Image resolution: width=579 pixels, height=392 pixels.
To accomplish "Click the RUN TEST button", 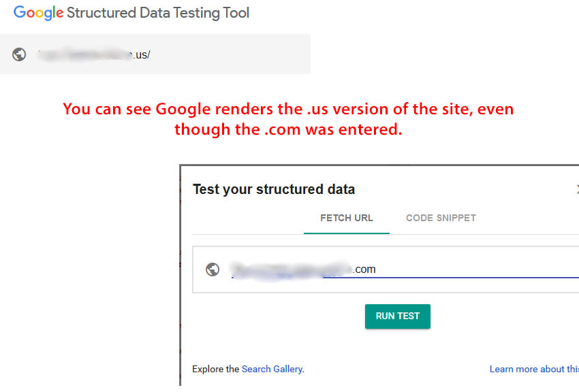I will coord(398,316).
